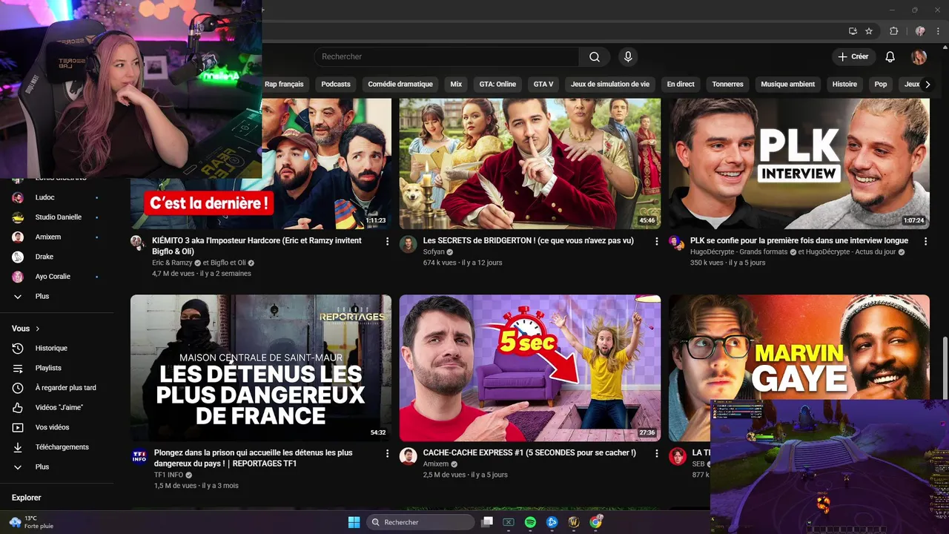Select the Musique ambient chip
Viewport: 949px width, 534px height.
[787, 85]
